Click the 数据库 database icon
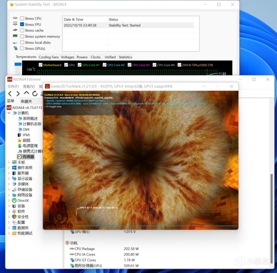Screen dimensions: 277x273 pyautogui.click(x=14, y=228)
